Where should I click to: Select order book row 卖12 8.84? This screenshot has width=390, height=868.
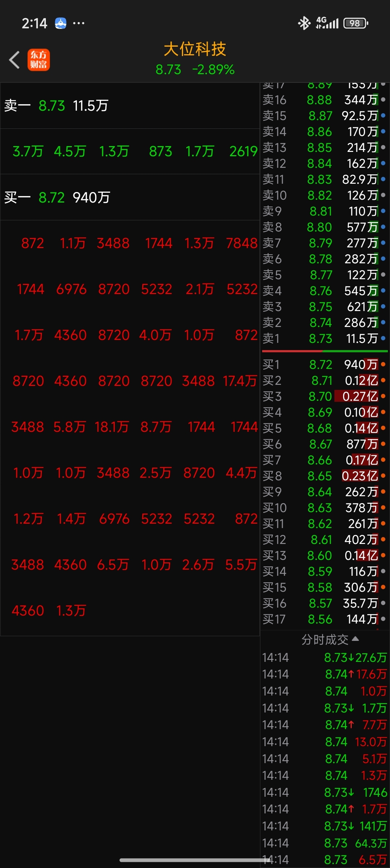(324, 163)
